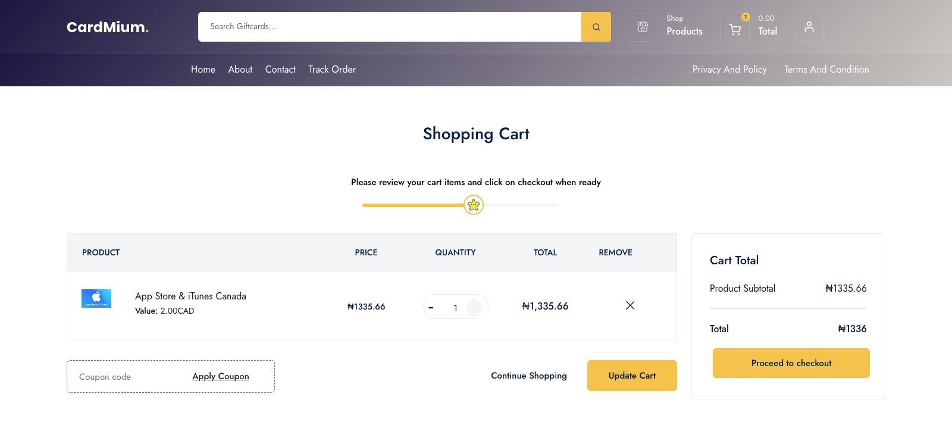
Task: Decrease quantity using the minus icon
Action: tap(431, 308)
